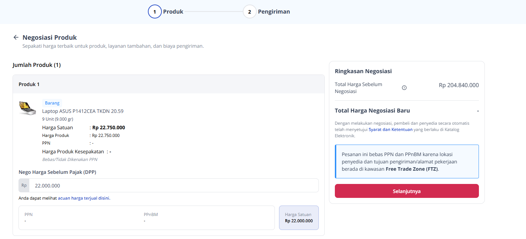Click the laptop product thumbnail
Image resolution: width=526 pixels, height=239 pixels.
pos(28,108)
